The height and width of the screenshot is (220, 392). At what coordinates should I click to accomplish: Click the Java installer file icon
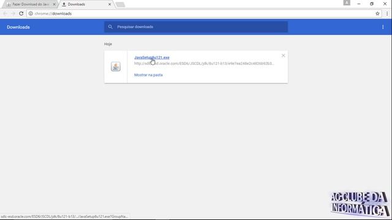pyautogui.click(x=116, y=67)
